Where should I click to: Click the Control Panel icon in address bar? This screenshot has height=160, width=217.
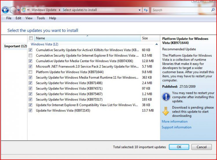click(24, 10)
